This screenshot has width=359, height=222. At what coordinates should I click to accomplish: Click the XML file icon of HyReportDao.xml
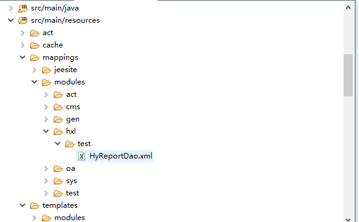point(81,156)
